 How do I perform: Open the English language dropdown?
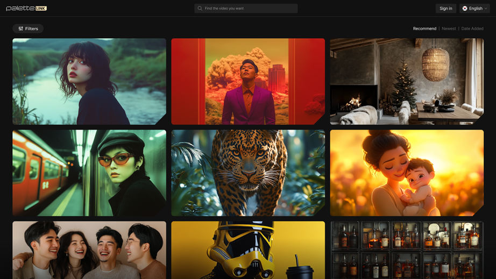[x=474, y=9]
